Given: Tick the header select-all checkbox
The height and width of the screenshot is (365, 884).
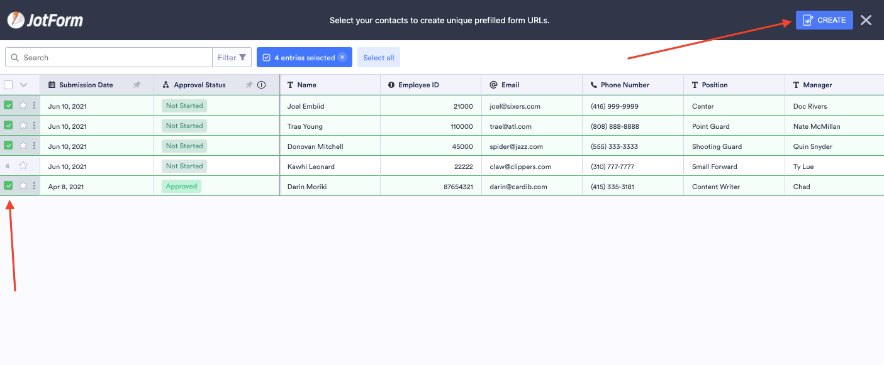Looking at the screenshot, I should [x=8, y=85].
